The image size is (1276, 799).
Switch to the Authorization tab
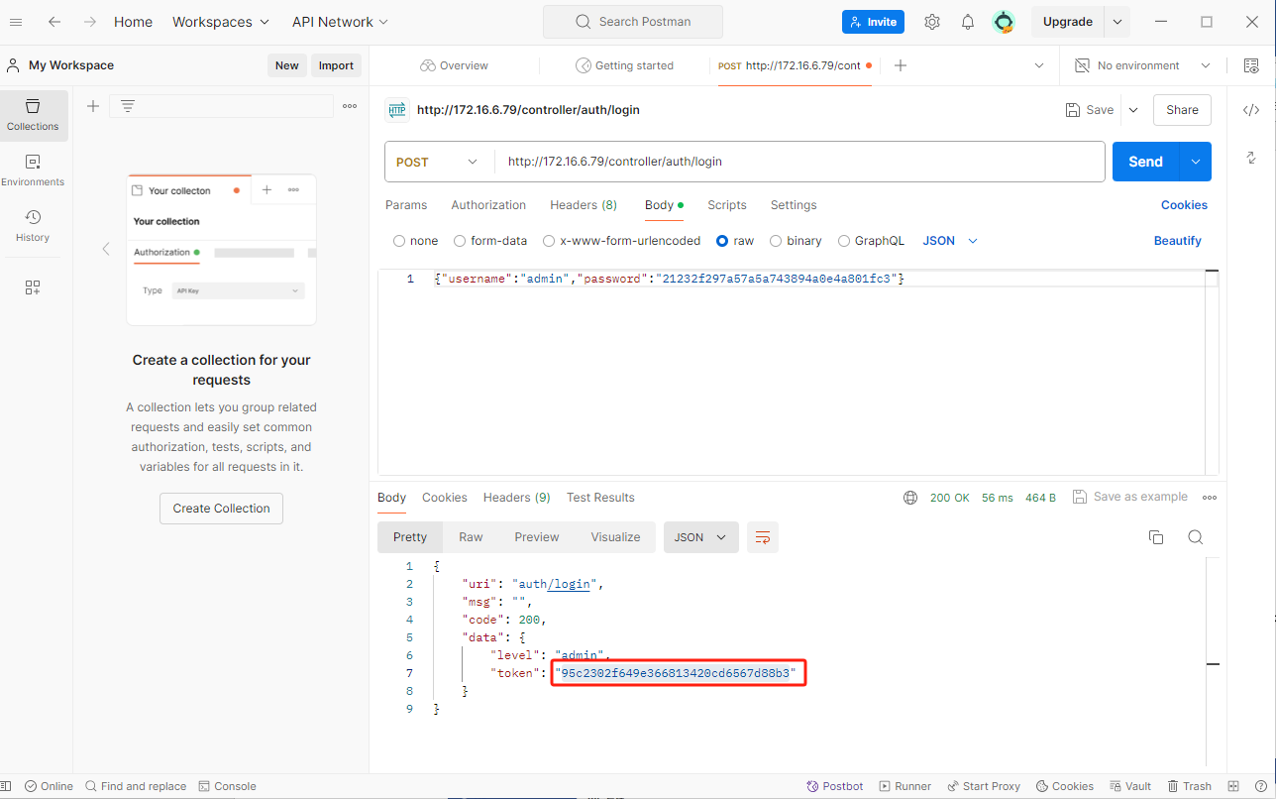click(x=488, y=205)
